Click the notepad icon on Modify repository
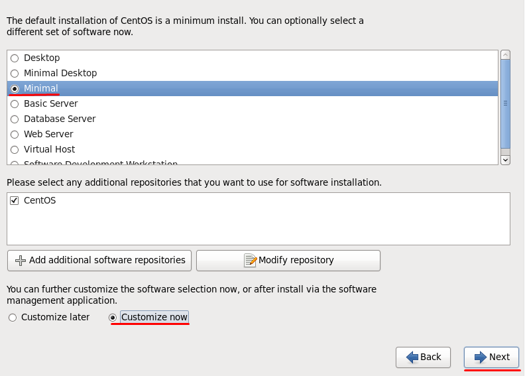Screen dimensions: 525x376 (x=250, y=261)
